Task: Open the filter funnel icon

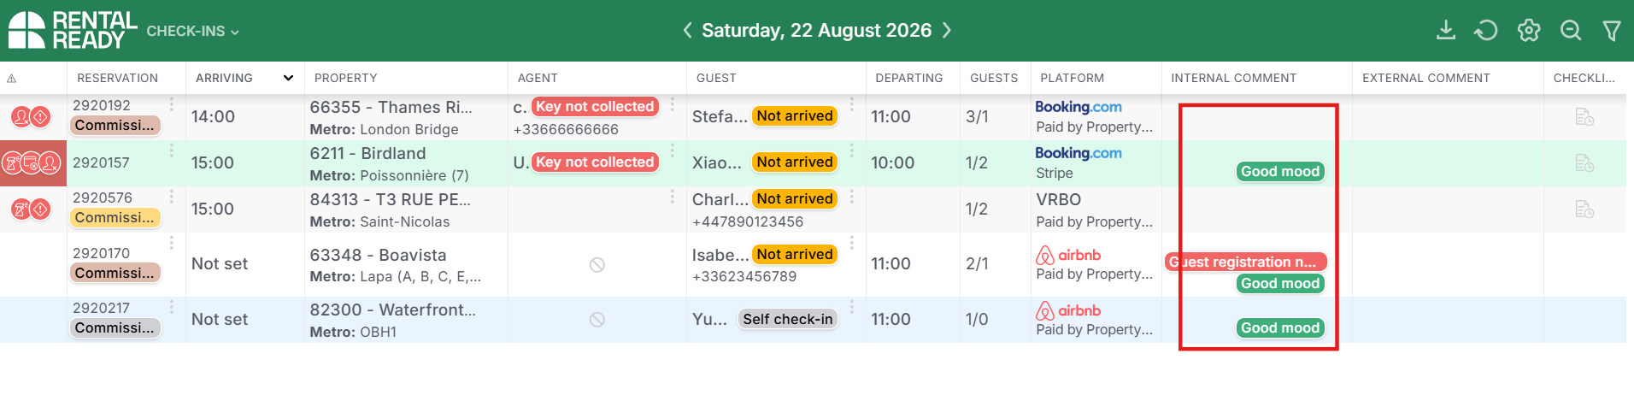Action: coord(1612,31)
